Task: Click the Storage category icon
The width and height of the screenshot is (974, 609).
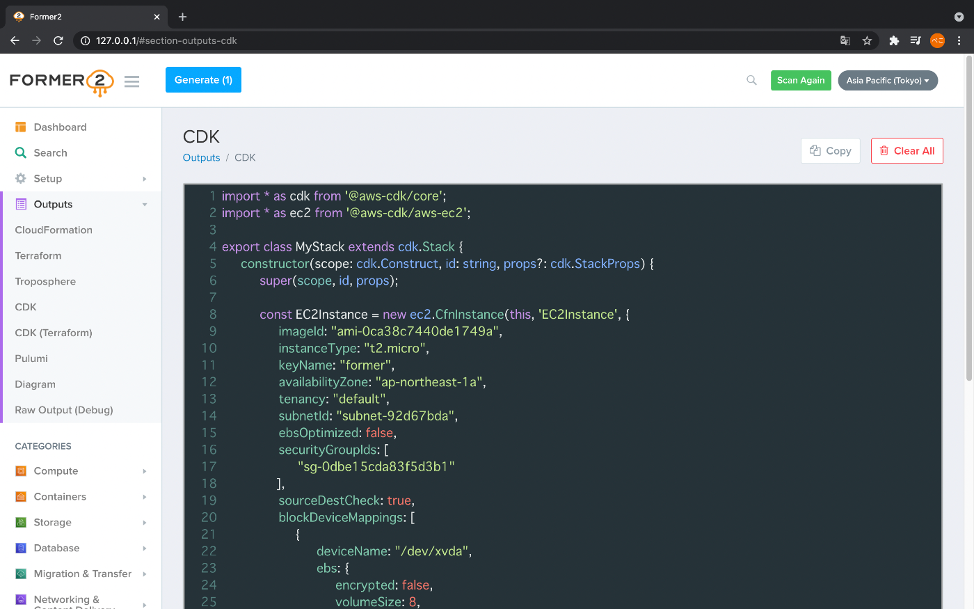Action: (x=21, y=523)
